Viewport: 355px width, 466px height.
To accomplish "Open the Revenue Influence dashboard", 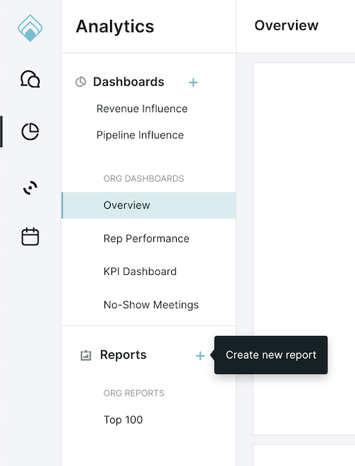I will point(142,109).
